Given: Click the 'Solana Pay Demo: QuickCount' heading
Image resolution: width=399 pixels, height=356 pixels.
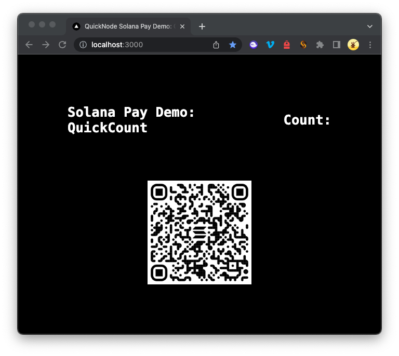Looking at the screenshot, I should tap(131, 120).
